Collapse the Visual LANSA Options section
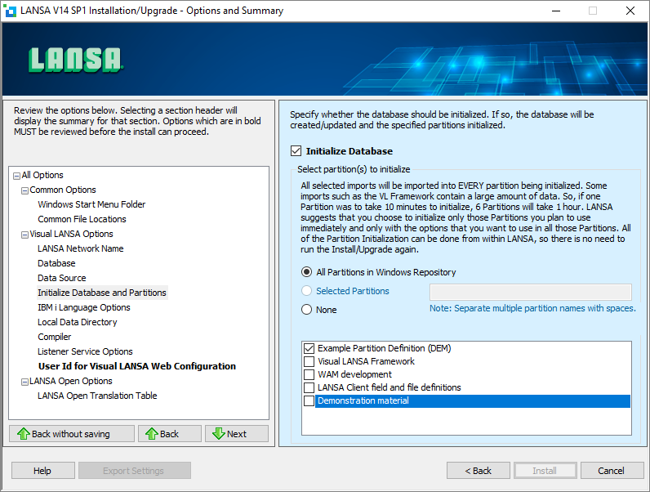The width and height of the screenshot is (650, 492). pos(24,235)
